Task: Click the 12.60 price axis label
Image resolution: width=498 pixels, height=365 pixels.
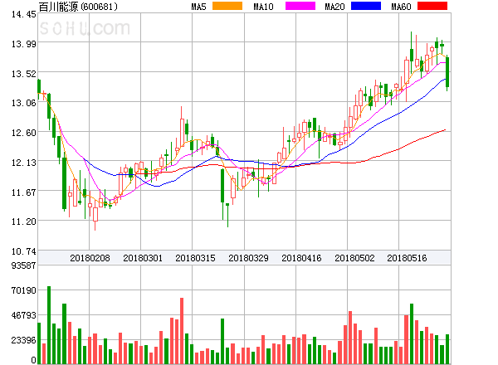Action: pos(24,133)
